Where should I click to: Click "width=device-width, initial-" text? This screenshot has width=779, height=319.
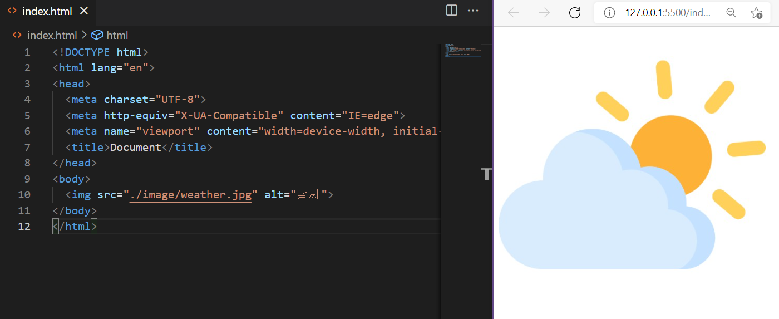(x=349, y=131)
